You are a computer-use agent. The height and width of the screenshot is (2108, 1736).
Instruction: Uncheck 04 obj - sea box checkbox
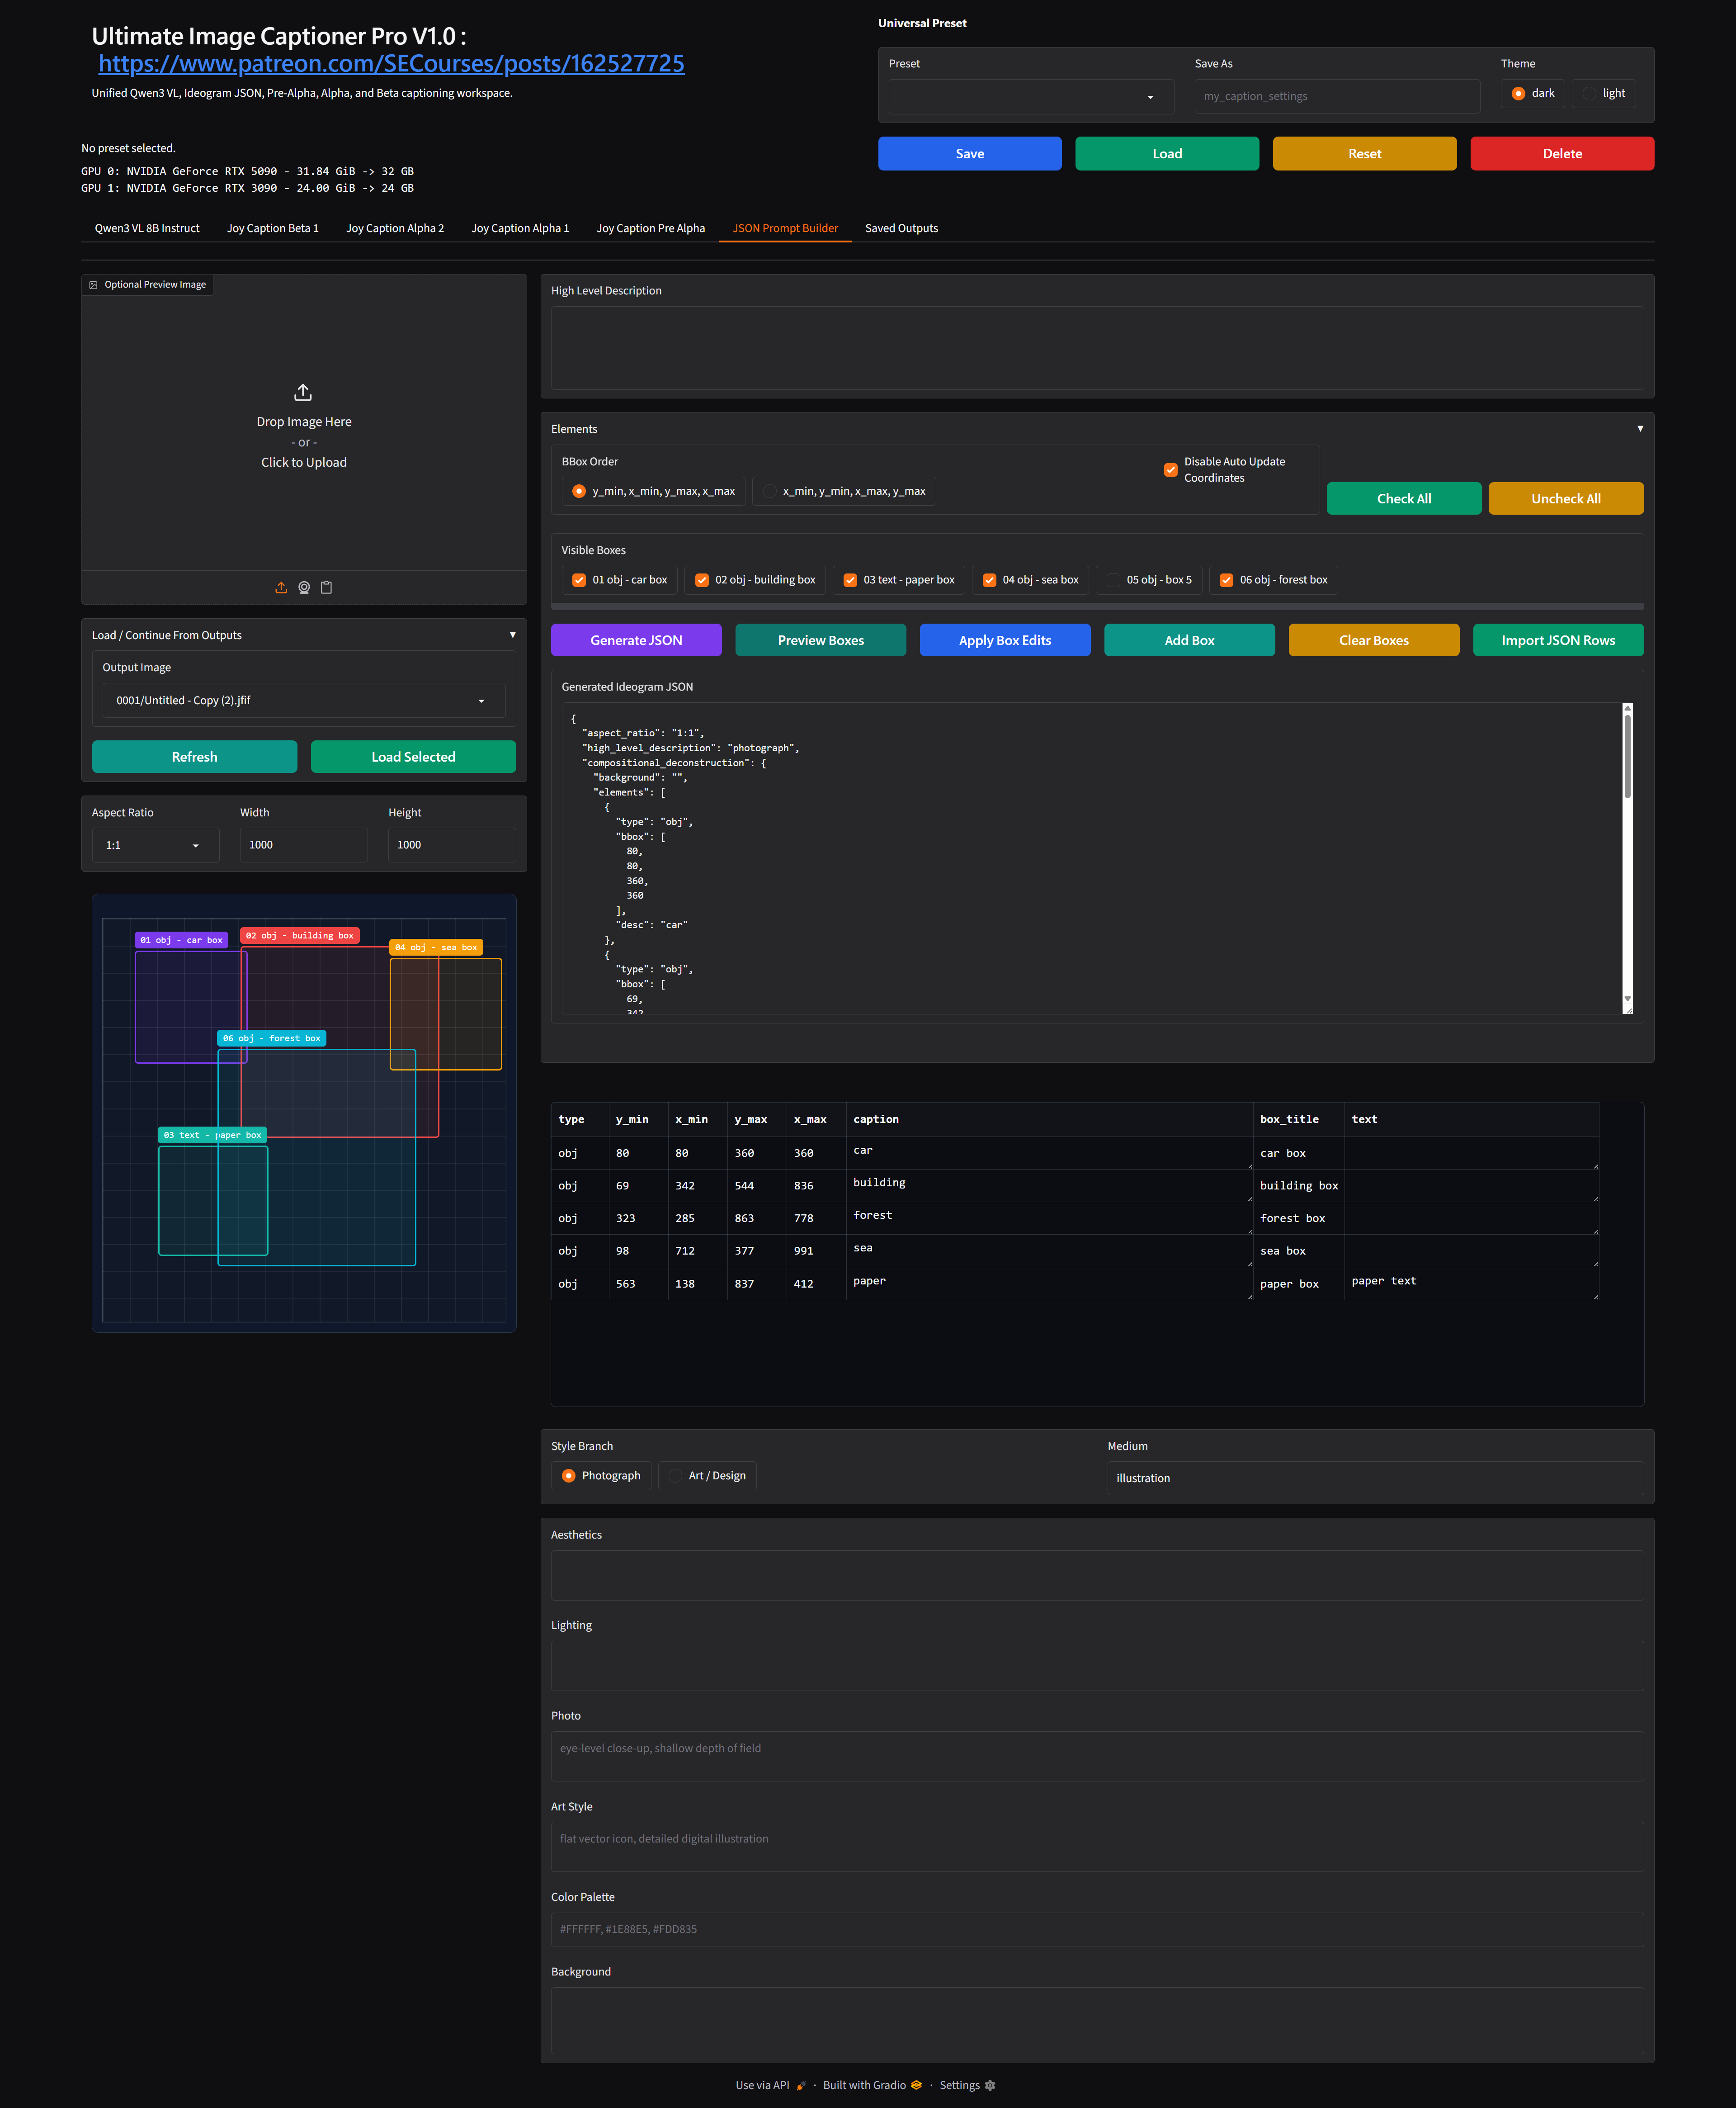[x=989, y=580]
